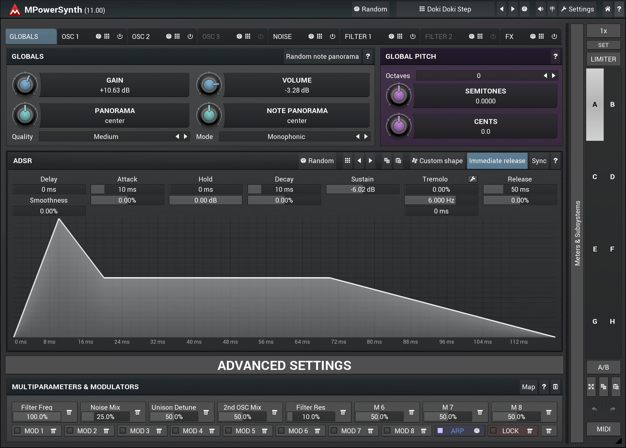The height and width of the screenshot is (448, 626).
Task: Open the Settings menu
Action: (577, 9)
